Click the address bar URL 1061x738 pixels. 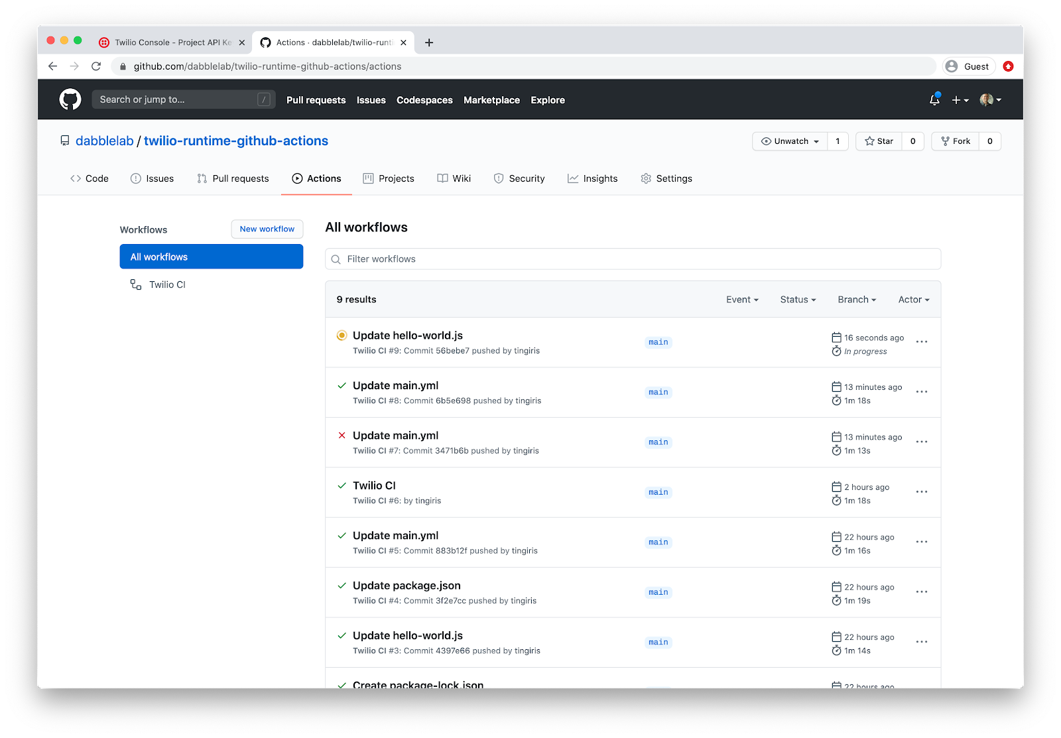[267, 66]
